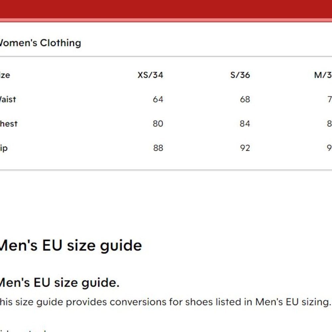
Task: Click the cut-off text at page bottom
Action: click(23, 330)
